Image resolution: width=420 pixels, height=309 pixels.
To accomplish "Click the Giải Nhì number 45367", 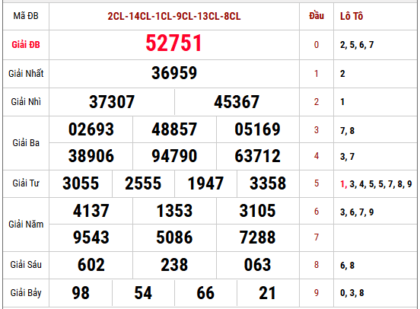I will pyautogui.click(x=237, y=102).
